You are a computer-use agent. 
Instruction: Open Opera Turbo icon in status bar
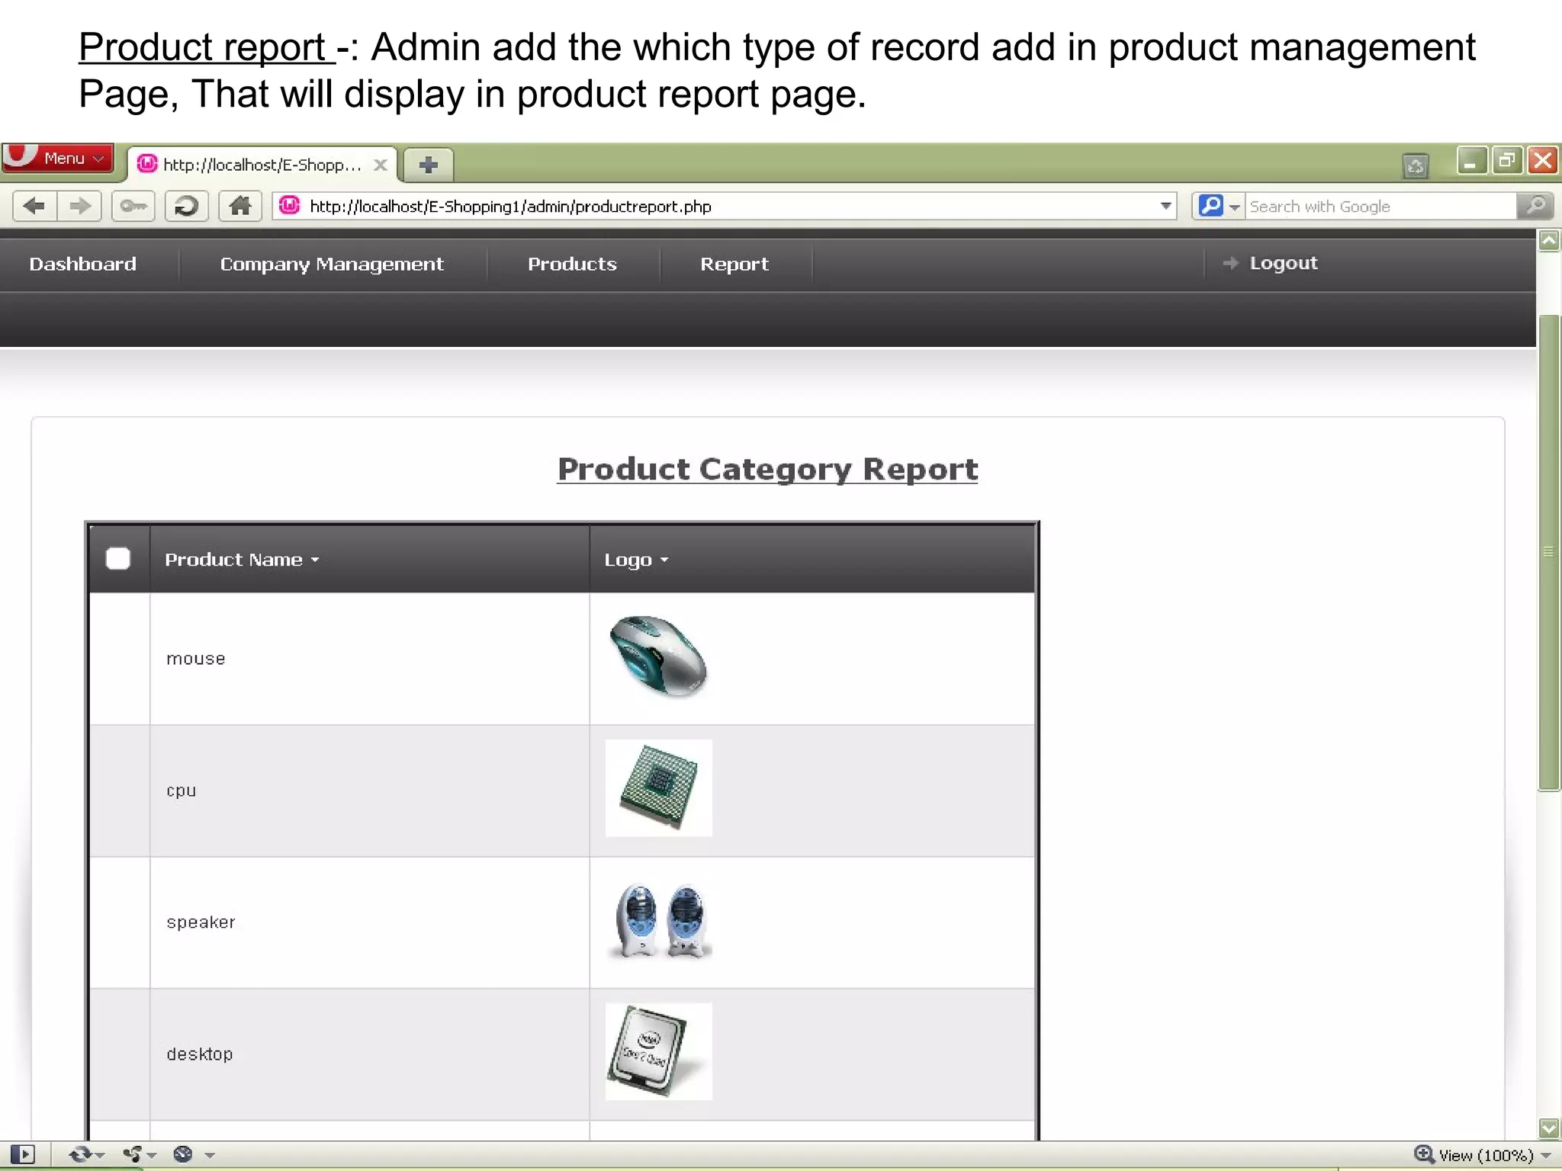pyautogui.click(x=183, y=1155)
